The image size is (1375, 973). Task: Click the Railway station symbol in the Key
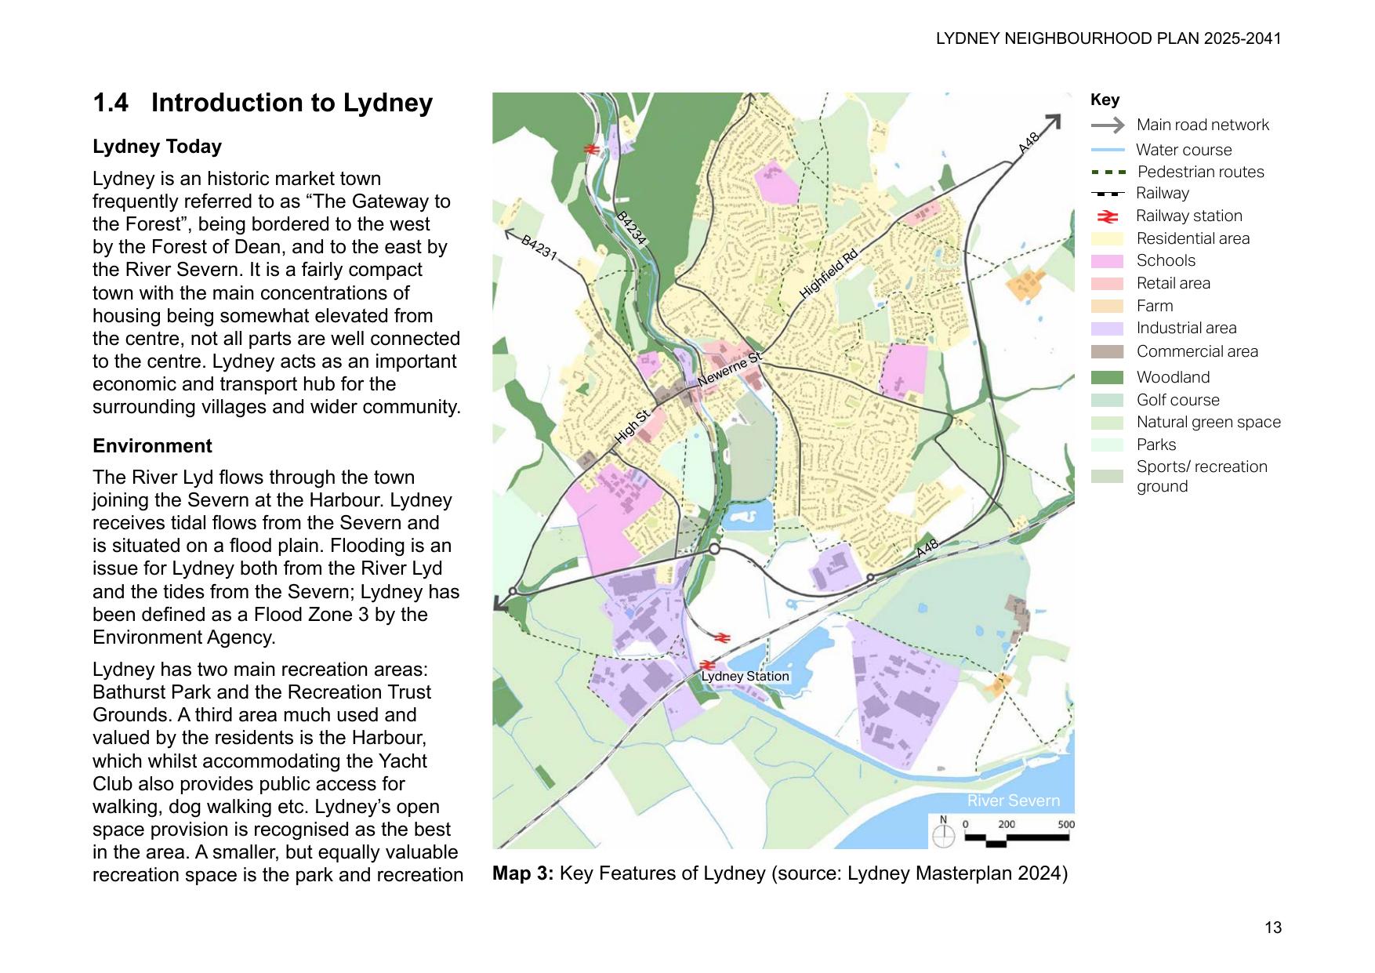(1107, 216)
